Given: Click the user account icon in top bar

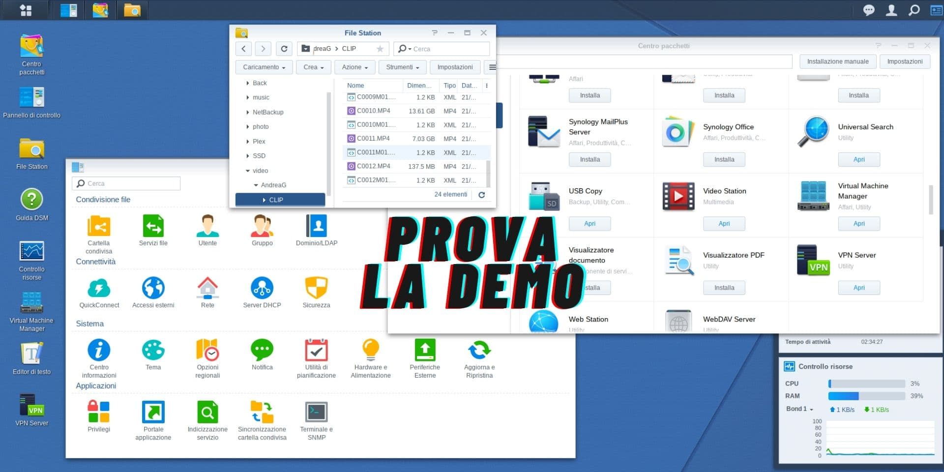Looking at the screenshot, I should pyautogui.click(x=891, y=10).
